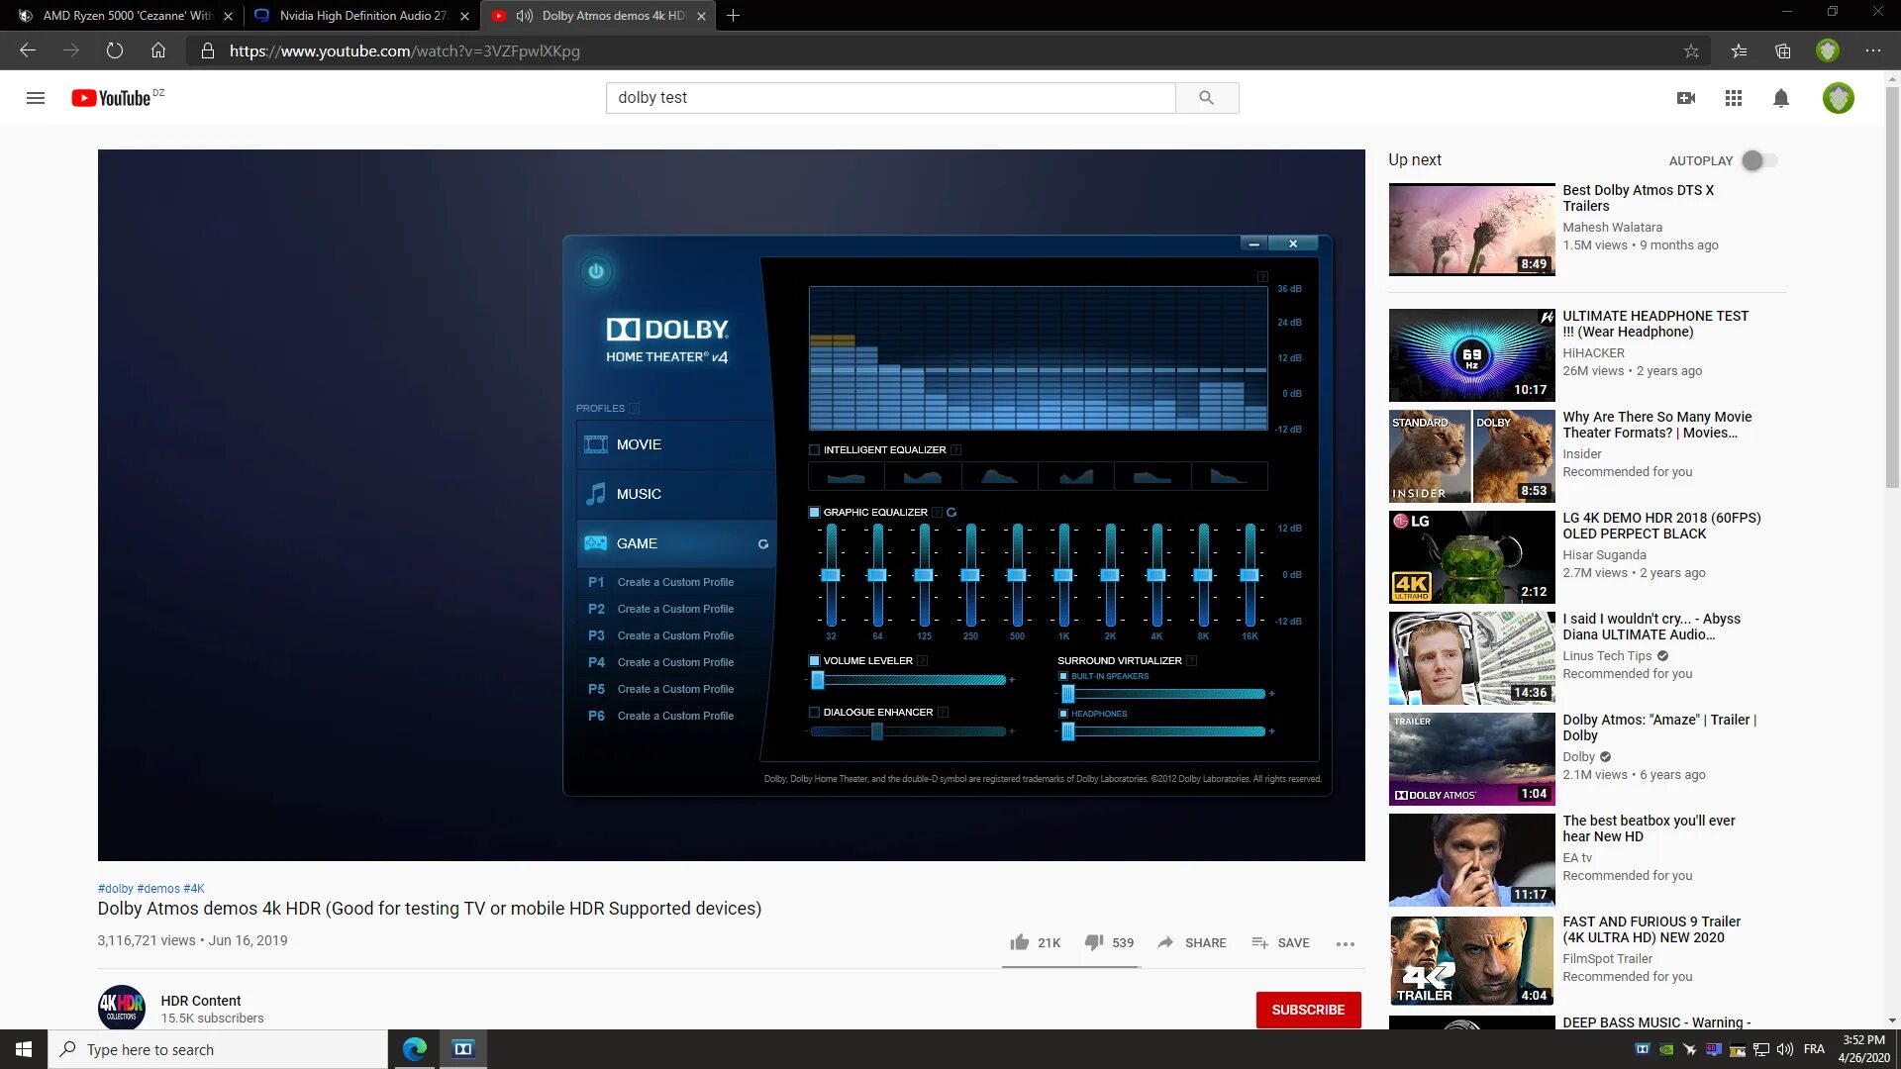Image resolution: width=1901 pixels, height=1069 pixels.
Task: Open the Fast and Furious 9 Trailer thumbnail
Action: (1471, 960)
